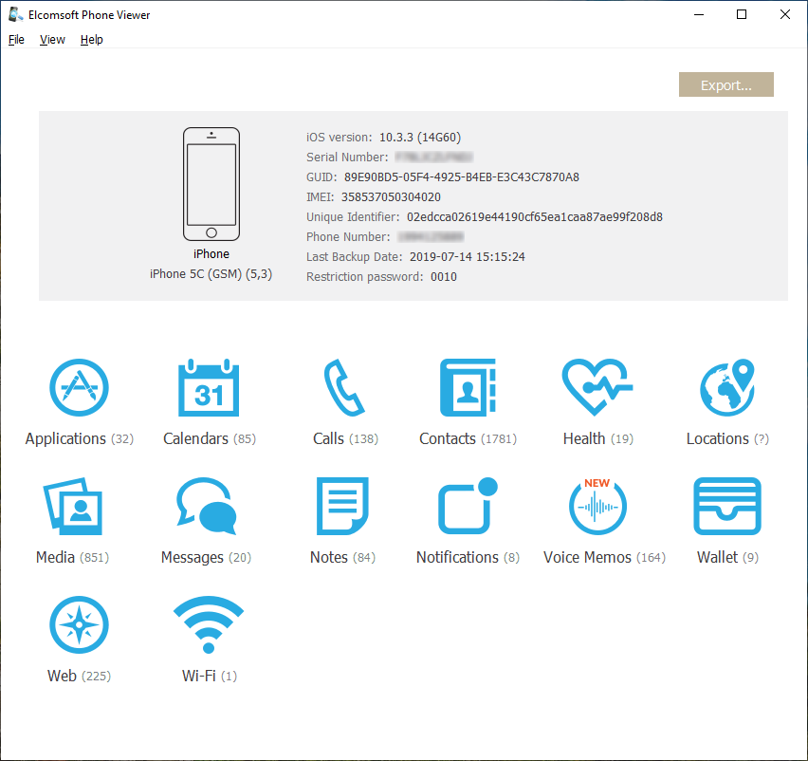Open the Notifications badge icon
This screenshot has height=761, width=808.
pos(468,507)
